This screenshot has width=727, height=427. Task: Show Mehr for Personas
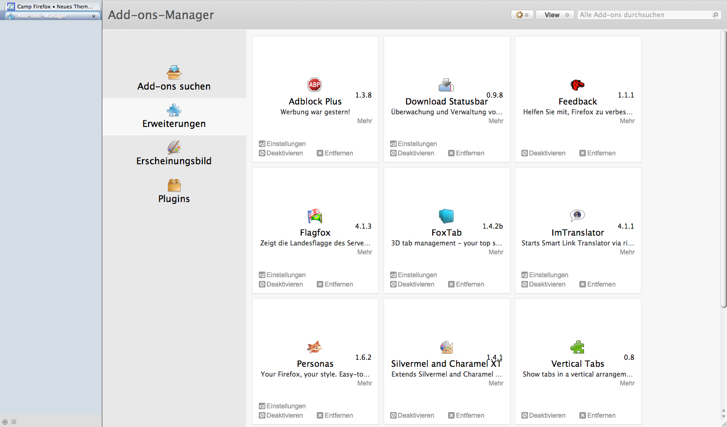[x=364, y=383]
